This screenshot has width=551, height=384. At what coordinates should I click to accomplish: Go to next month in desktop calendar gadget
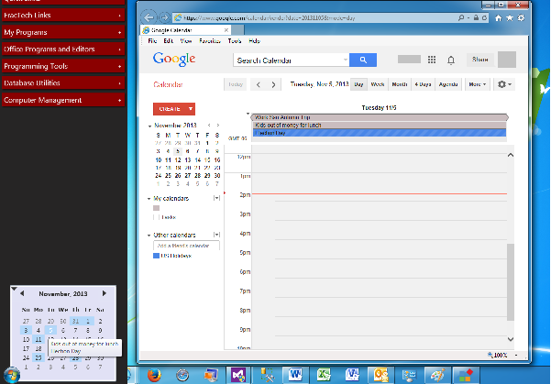click(x=104, y=293)
